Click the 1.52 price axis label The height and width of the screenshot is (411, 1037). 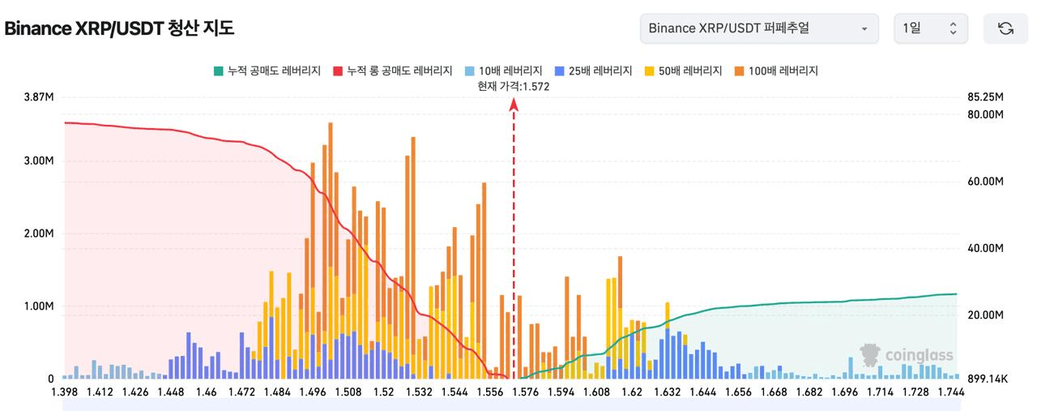pos(383,392)
